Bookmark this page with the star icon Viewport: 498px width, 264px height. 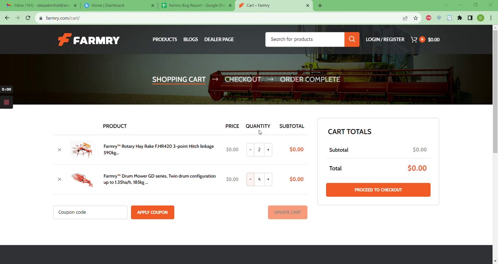[416, 18]
